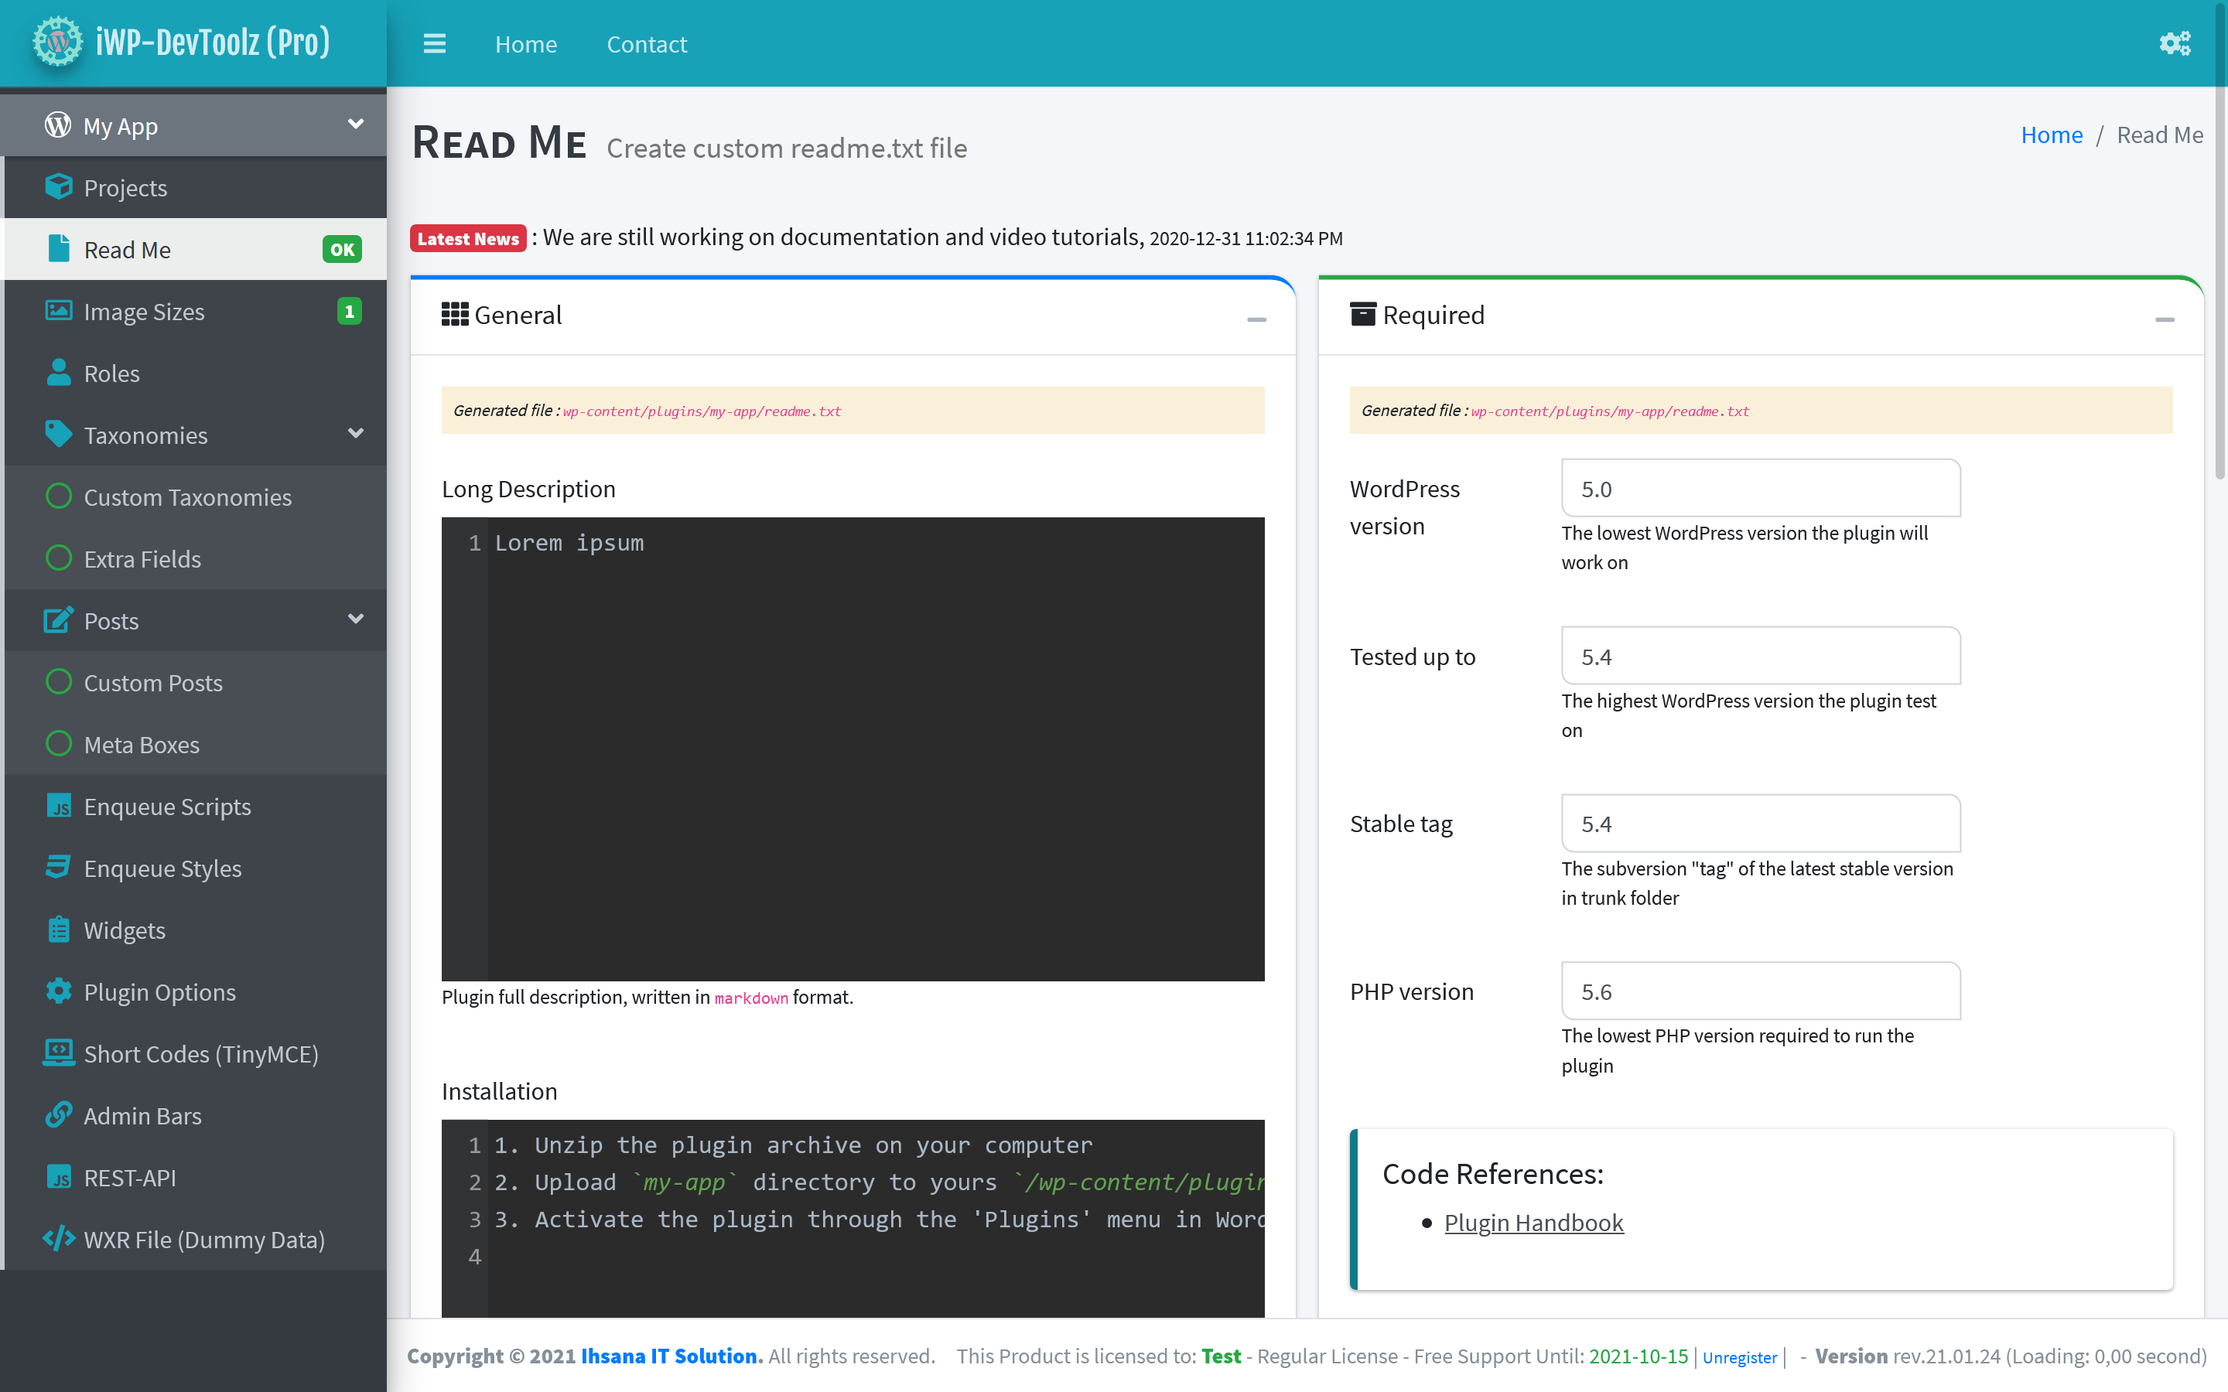Click the Tested up to input field
The height and width of the screenshot is (1392, 2228).
tap(1760, 657)
